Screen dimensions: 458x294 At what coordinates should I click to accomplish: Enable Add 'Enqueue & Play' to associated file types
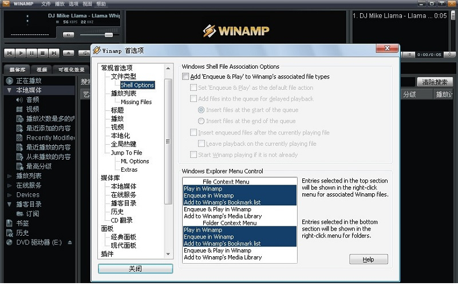(185, 77)
